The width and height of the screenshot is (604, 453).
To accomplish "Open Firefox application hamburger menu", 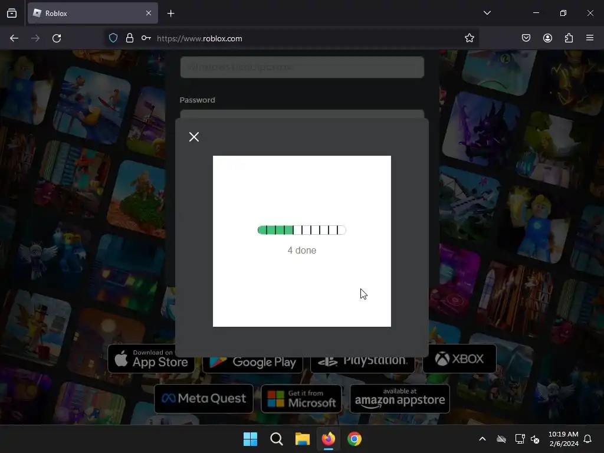I will pos(590,38).
